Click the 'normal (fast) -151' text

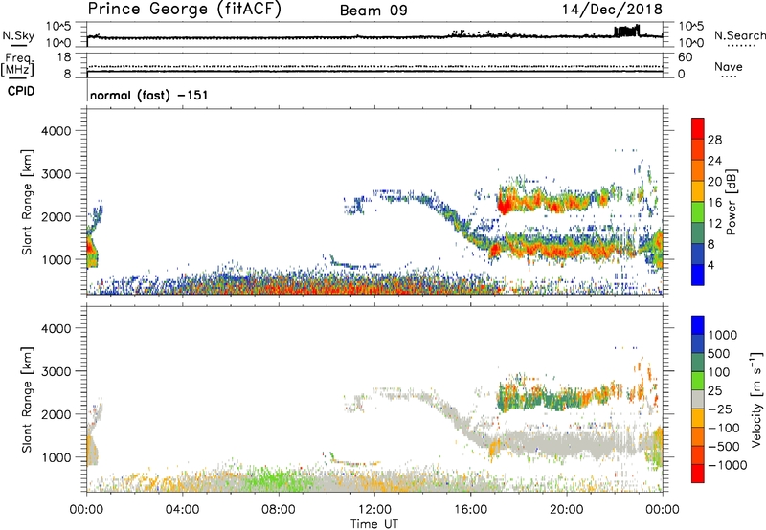pyautogui.click(x=149, y=95)
